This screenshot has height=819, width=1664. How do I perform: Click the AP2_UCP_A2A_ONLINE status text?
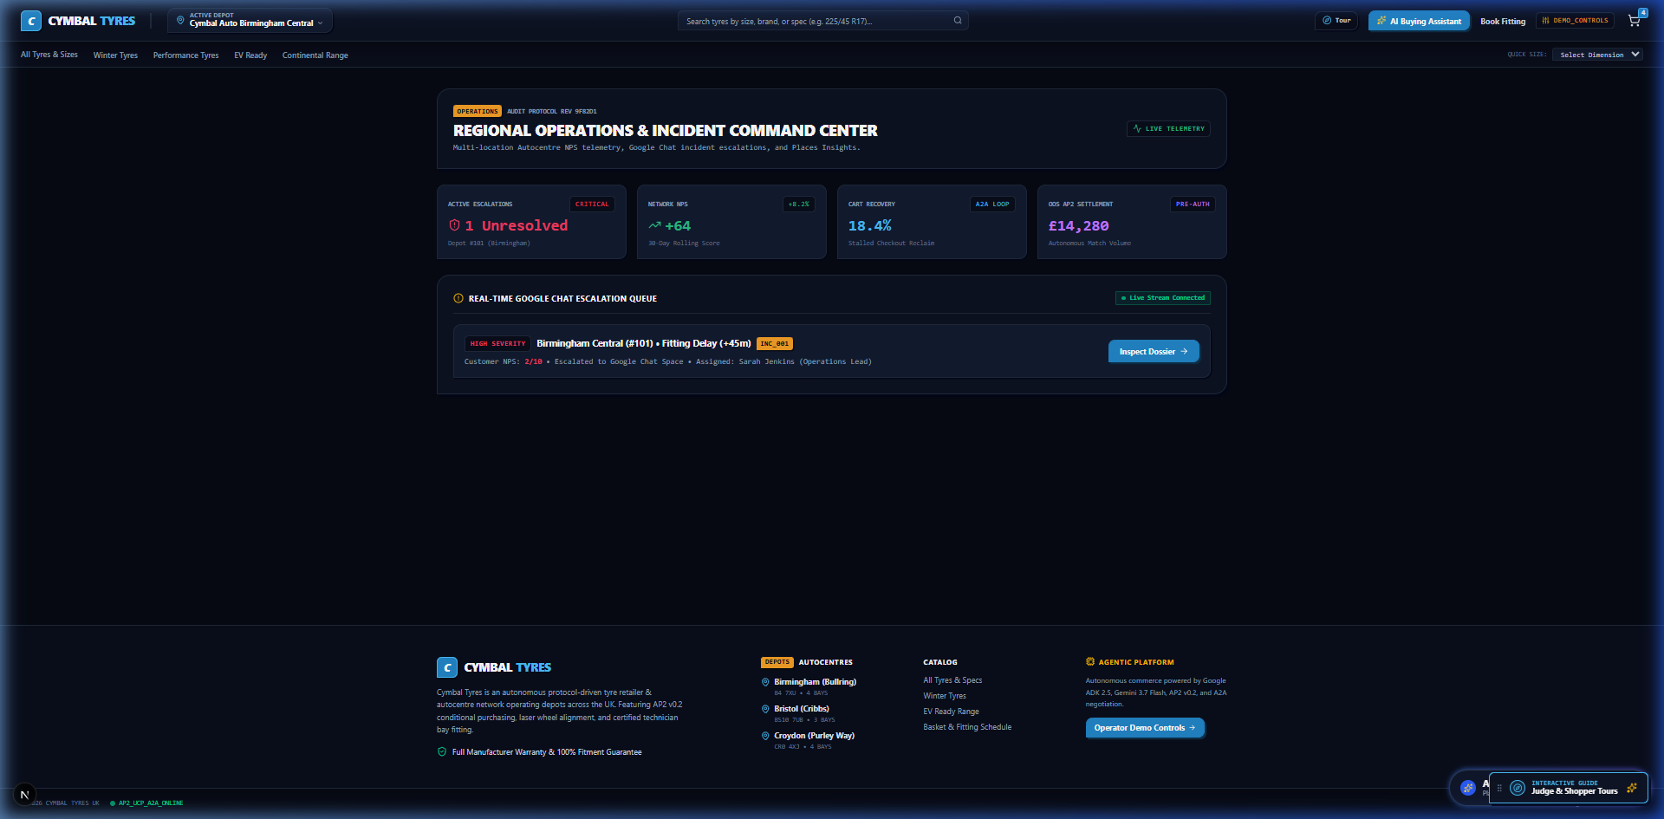click(151, 803)
